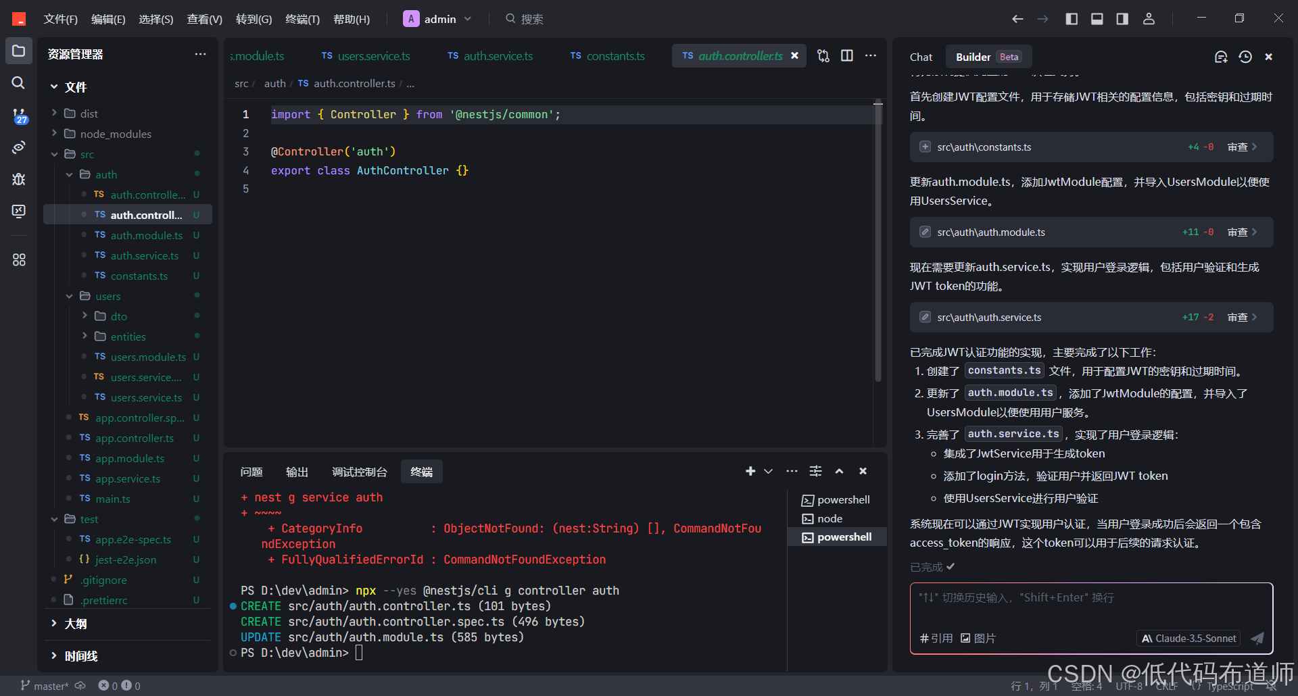
Task: Switch to the 问题 problems tab
Action: point(251,472)
